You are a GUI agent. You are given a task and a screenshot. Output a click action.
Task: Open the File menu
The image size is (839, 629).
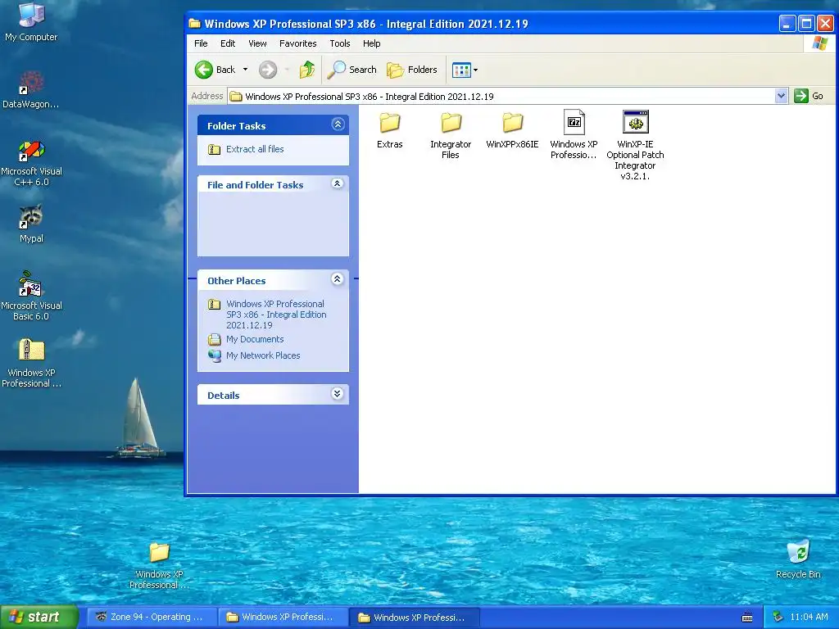pos(201,43)
